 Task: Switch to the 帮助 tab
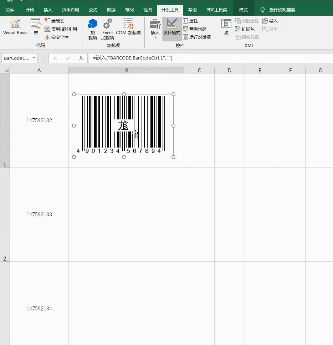193,10
